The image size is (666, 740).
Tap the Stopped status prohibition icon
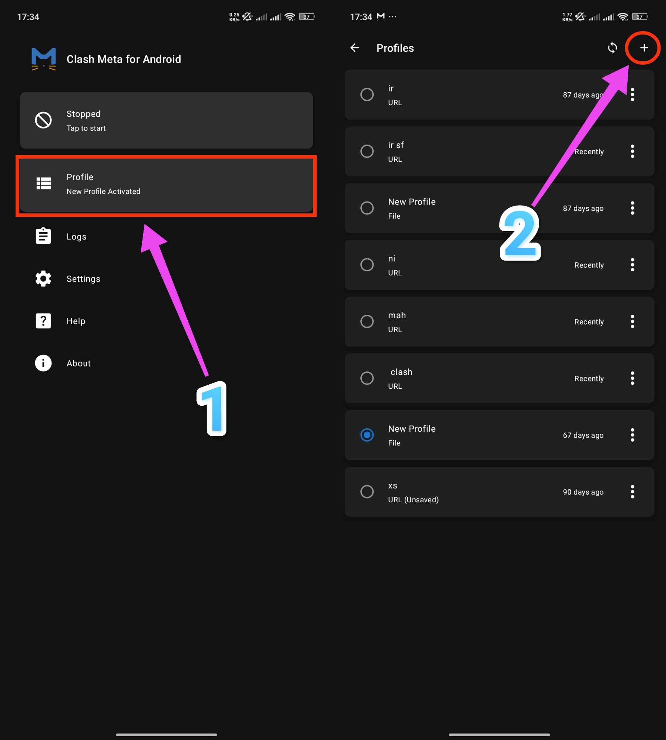pos(43,120)
